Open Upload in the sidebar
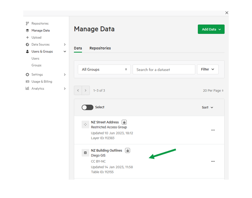Screen dimensions: 252x198 coord(36,37)
